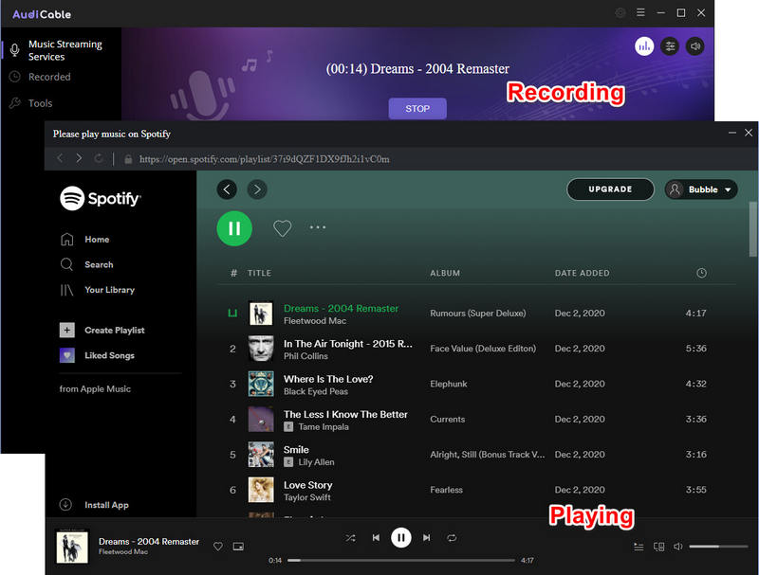Click the DATE ADDED column header
Screen dimensions: 759x575
(582, 273)
